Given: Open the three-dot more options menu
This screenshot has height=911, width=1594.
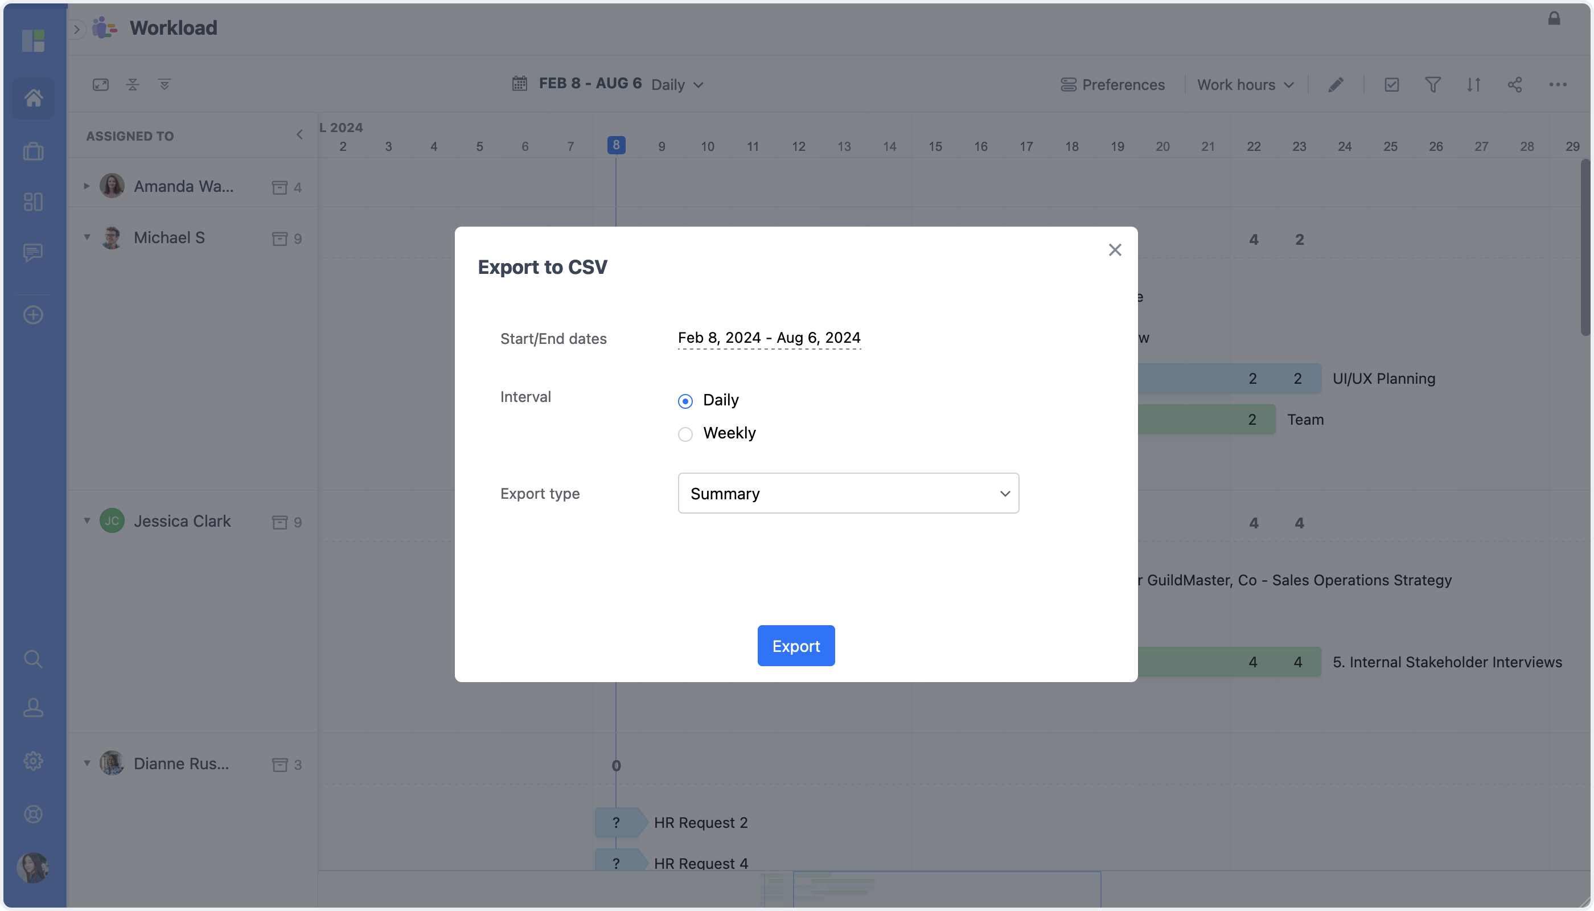Looking at the screenshot, I should (1558, 84).
